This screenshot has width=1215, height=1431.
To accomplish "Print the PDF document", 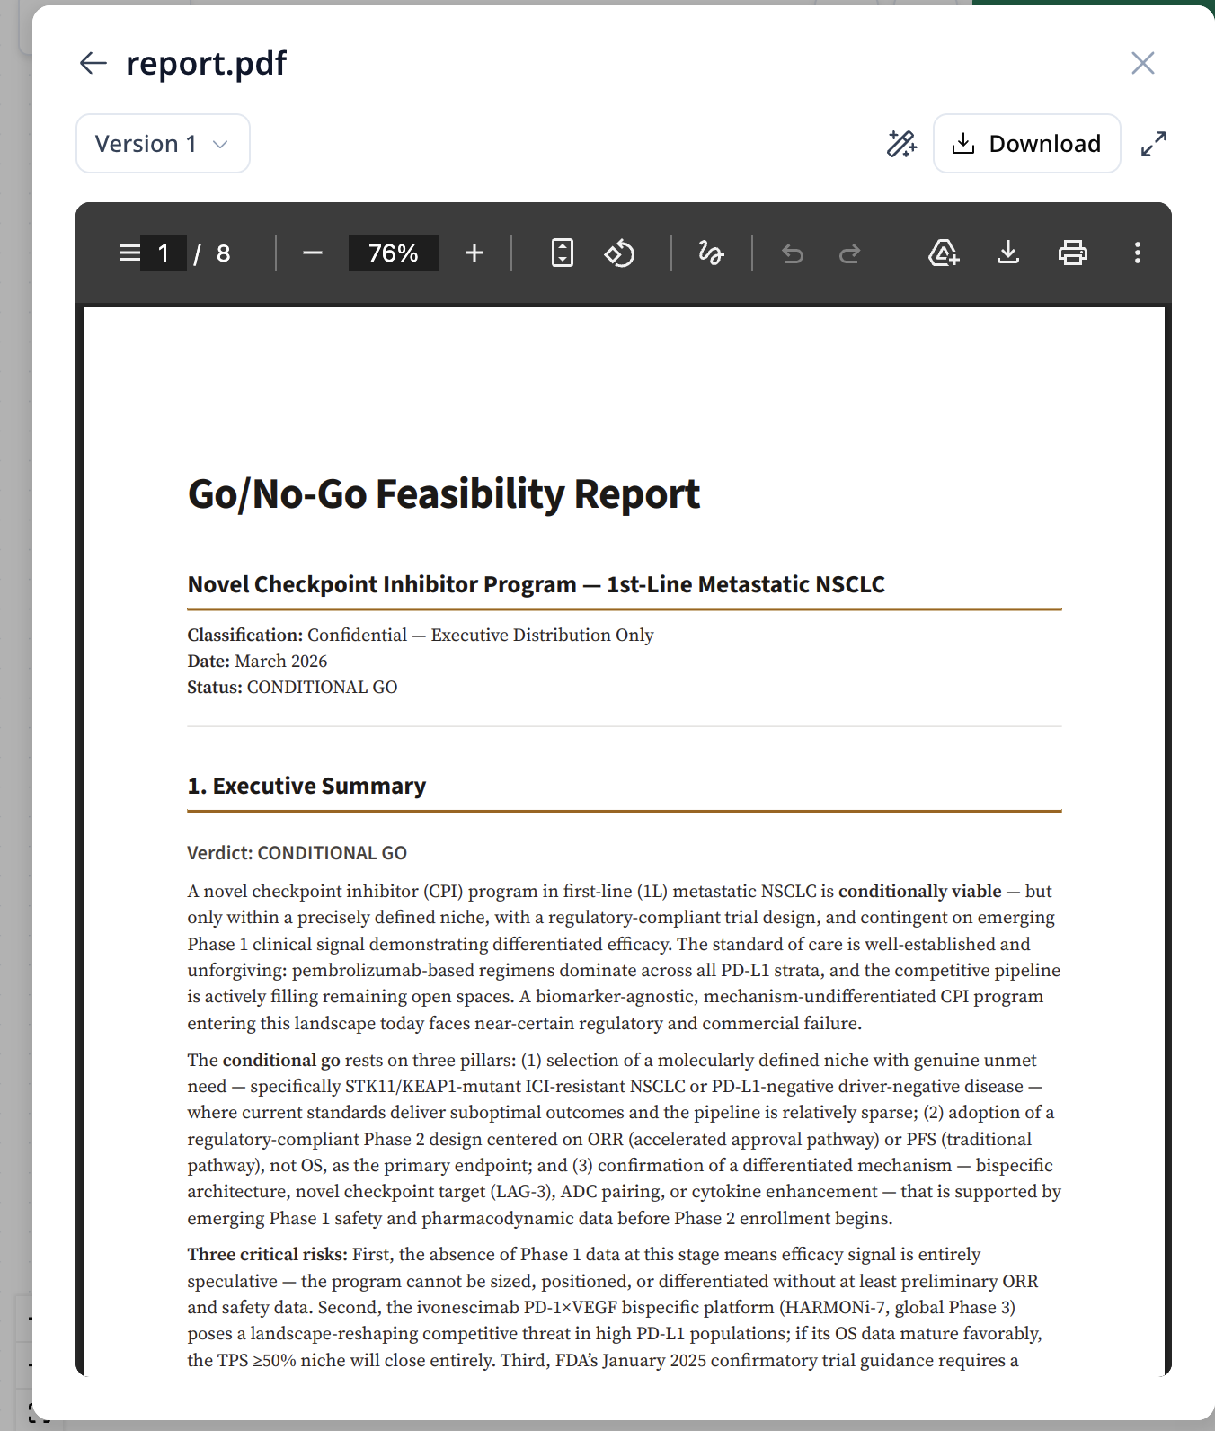I will [1072, 253].
